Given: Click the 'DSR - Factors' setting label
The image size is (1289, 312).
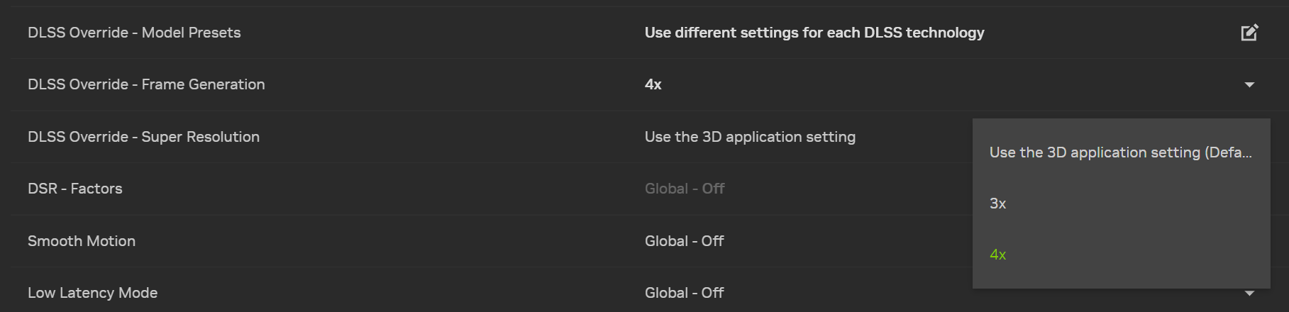Looking at the screenshot, I should [74, 189].
